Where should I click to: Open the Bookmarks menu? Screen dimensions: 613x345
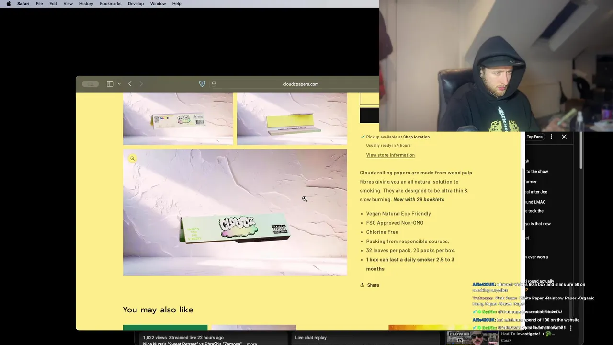pos(111,3)
